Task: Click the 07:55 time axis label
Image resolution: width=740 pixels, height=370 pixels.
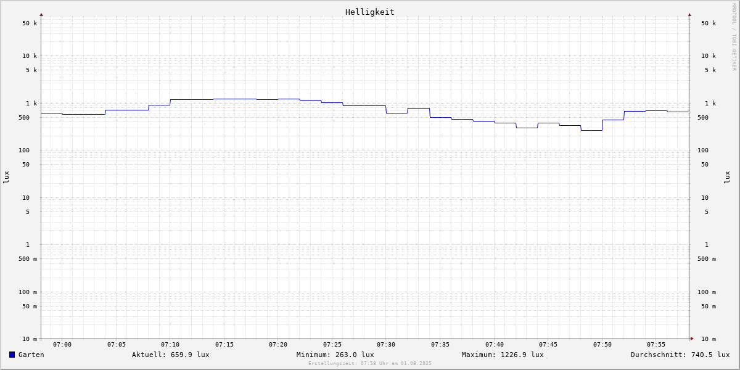Action: pyautogui.click(x=656, y=345)
